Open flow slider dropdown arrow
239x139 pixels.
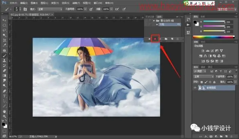point(112,9)
